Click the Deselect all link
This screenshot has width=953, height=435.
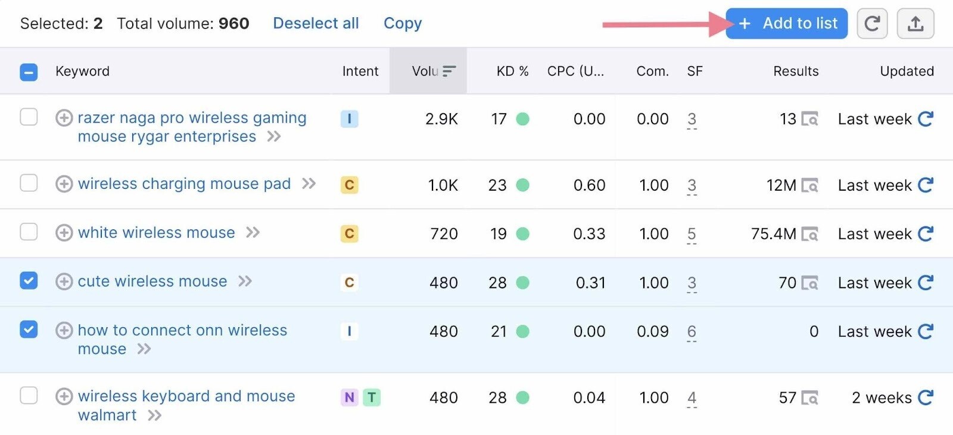click(x=316, y=23)
